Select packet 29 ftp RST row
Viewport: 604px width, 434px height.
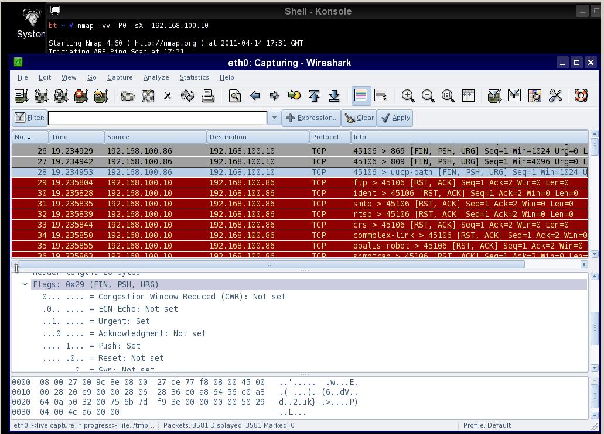click(300, 182)
